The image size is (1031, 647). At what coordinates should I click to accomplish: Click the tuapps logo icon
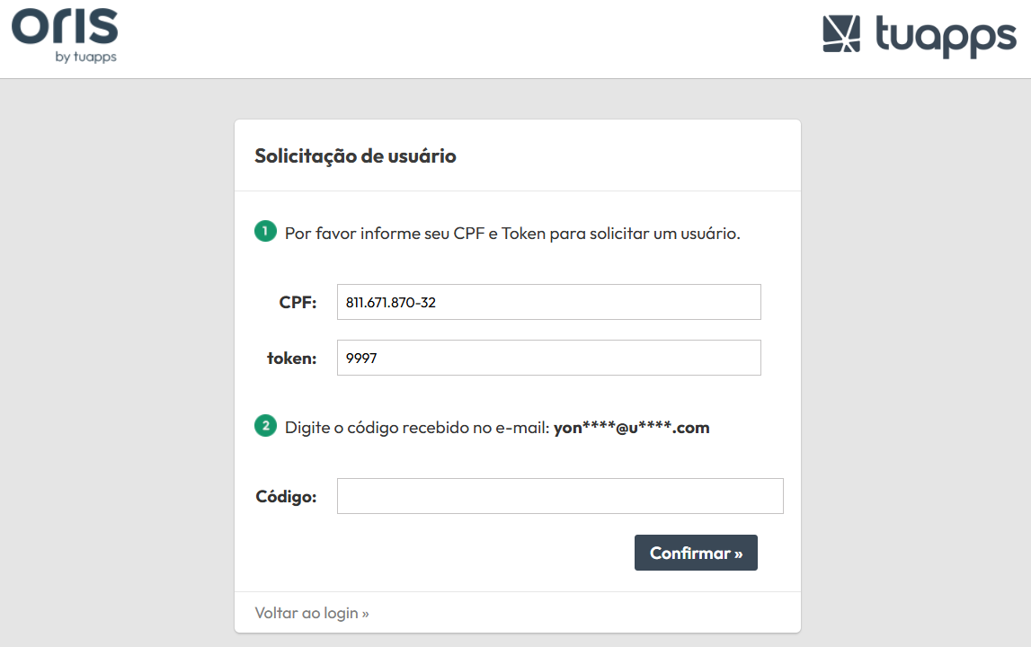coord(841,33)
